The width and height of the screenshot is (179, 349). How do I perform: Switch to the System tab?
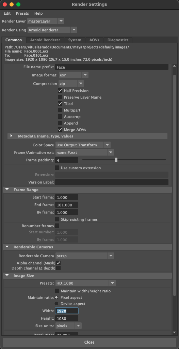coord(75,40)
